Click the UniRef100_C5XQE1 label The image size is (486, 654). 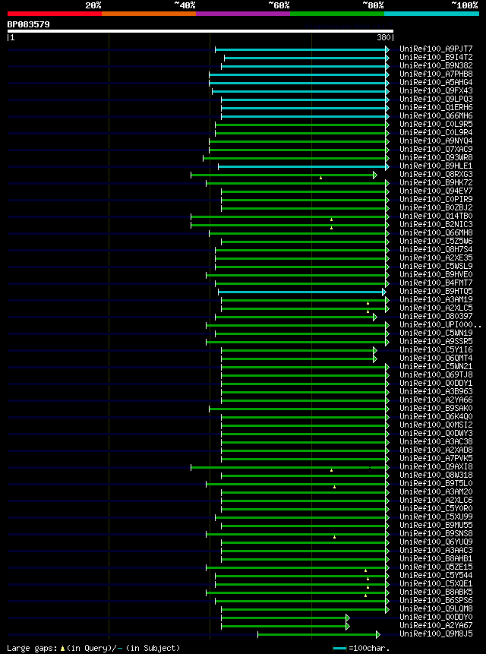point(436,583)
